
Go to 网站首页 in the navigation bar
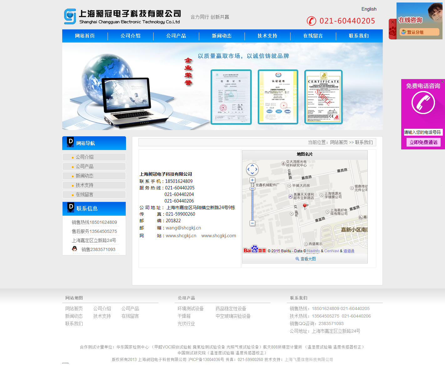pos(85,36)
